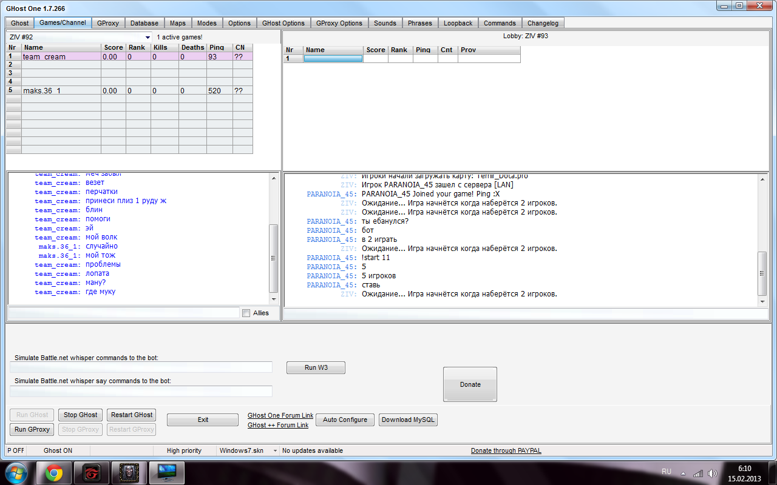Click the game chat scroll down arrow
The height and width of the screenshot is (485, 777).
pos(273,299)
